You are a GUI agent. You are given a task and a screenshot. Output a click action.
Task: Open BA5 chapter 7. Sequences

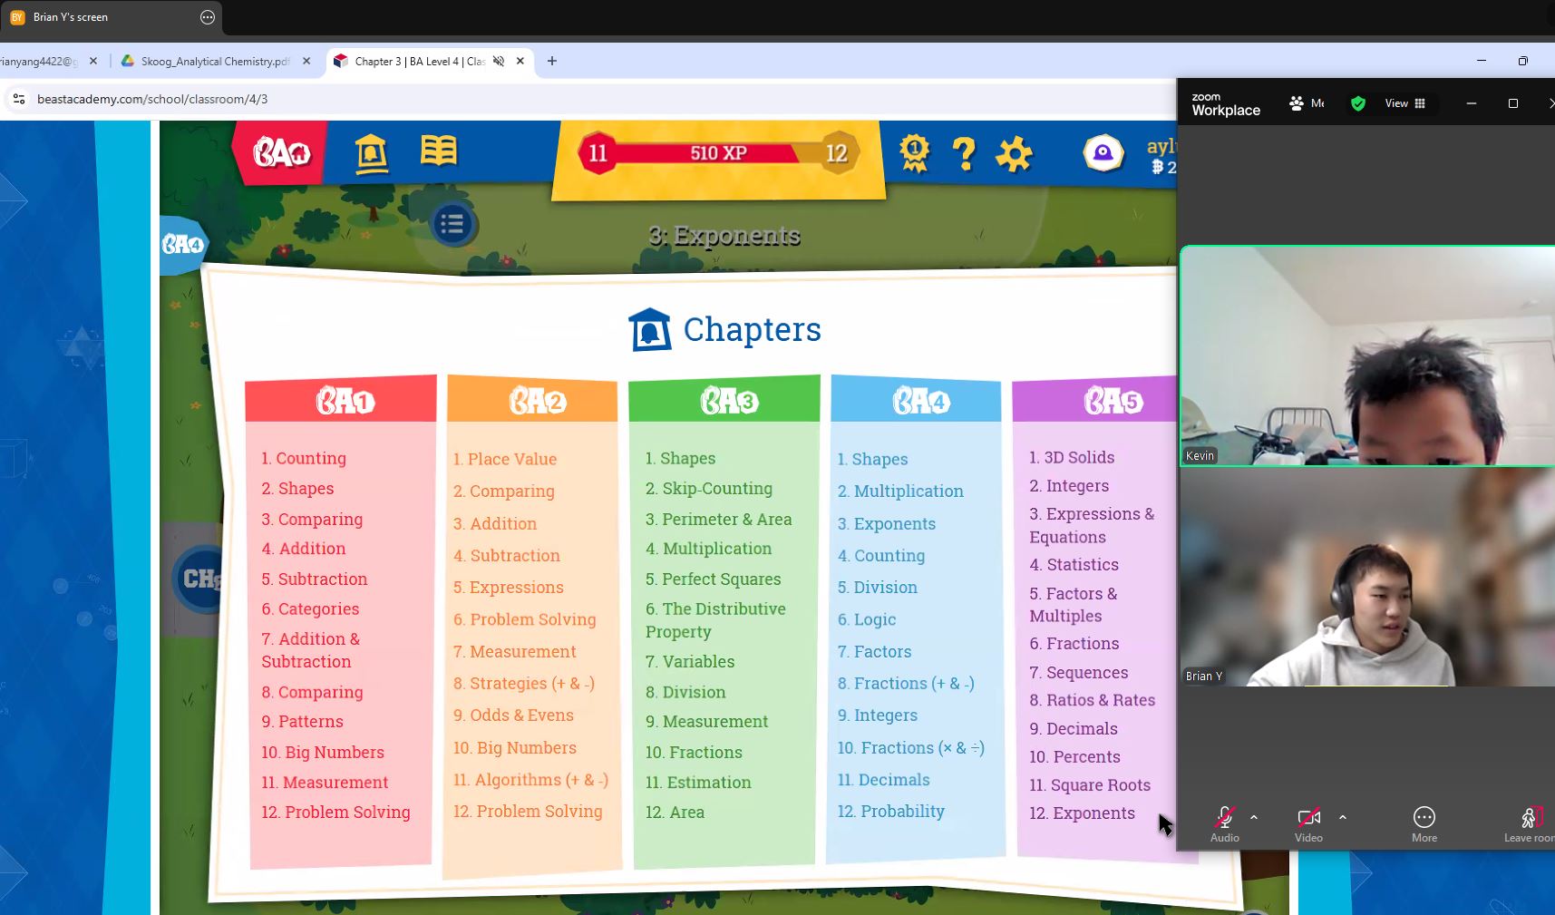tap(1079, 672)
